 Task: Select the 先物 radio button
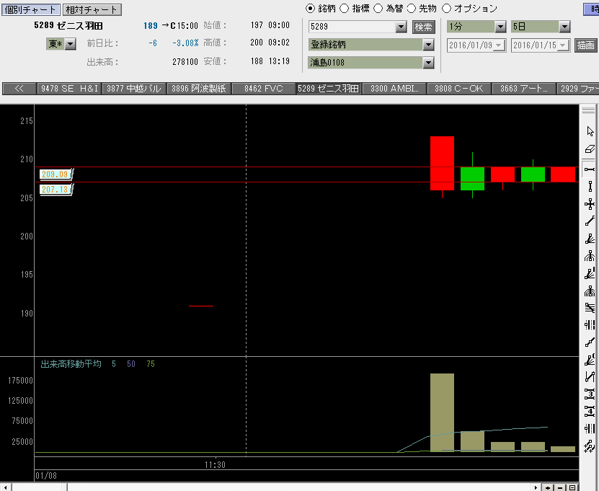click(411, 8)
